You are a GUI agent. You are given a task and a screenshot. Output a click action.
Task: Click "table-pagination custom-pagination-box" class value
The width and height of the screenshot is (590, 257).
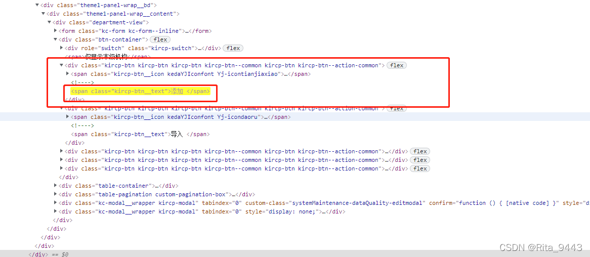(x=162, y=195)
